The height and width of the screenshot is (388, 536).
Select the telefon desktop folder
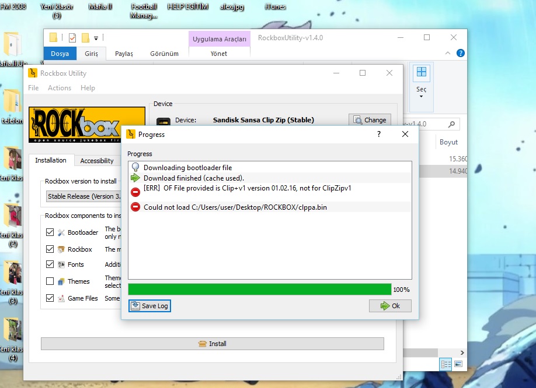click(x=12, y=105)
